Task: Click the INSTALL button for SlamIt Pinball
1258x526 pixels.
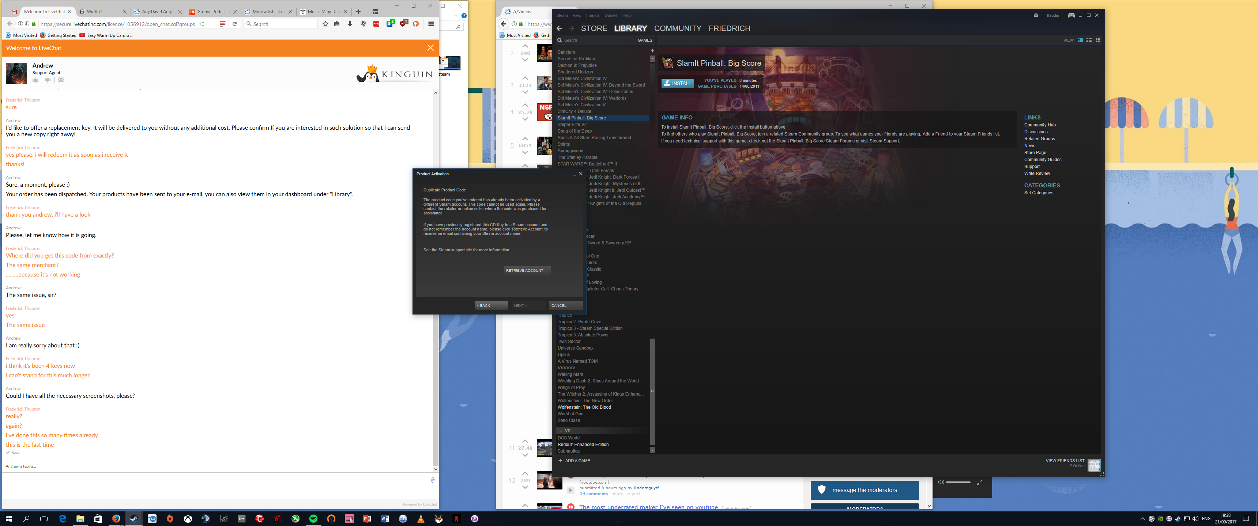Action: tap(677, 83)
